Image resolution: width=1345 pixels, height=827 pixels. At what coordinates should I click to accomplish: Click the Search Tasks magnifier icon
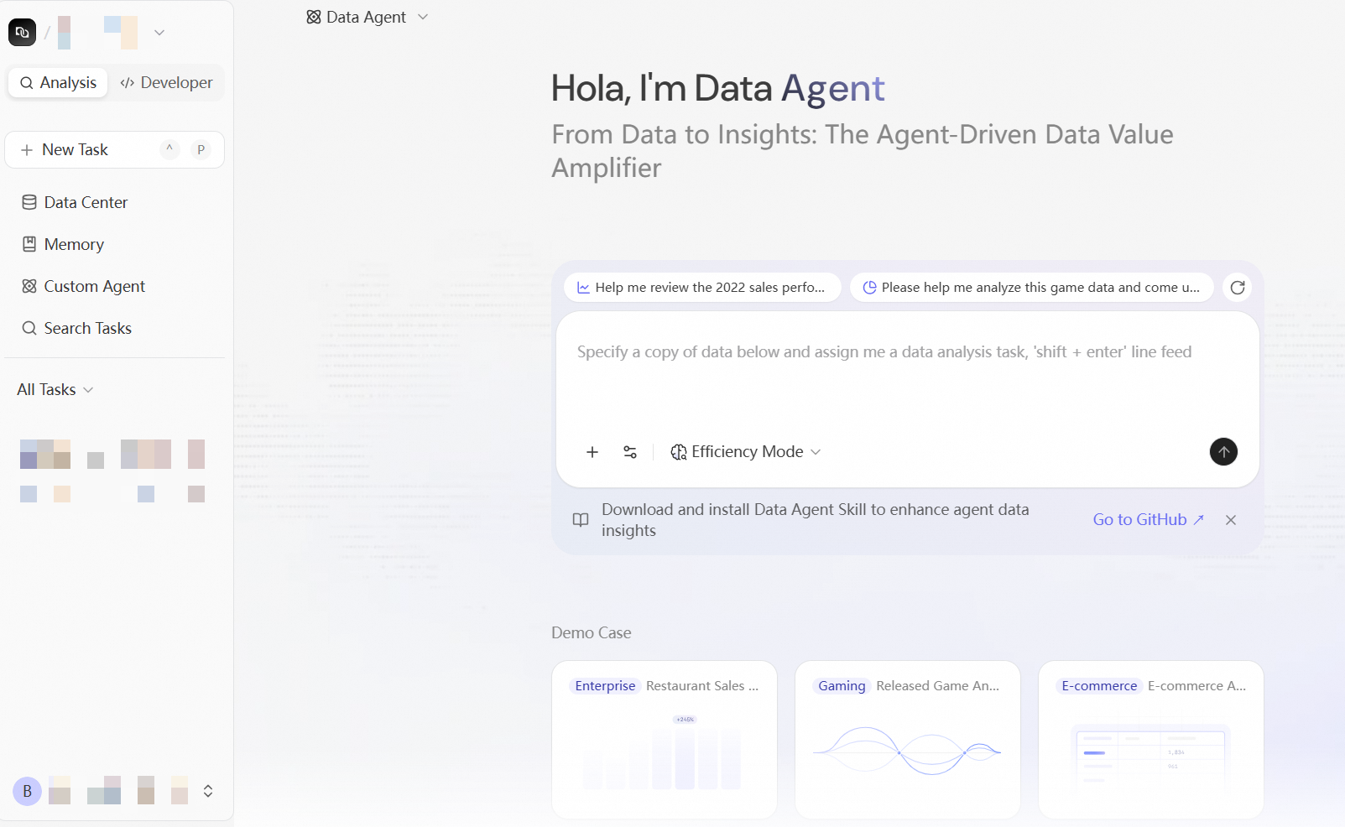(x=29, y=328)
